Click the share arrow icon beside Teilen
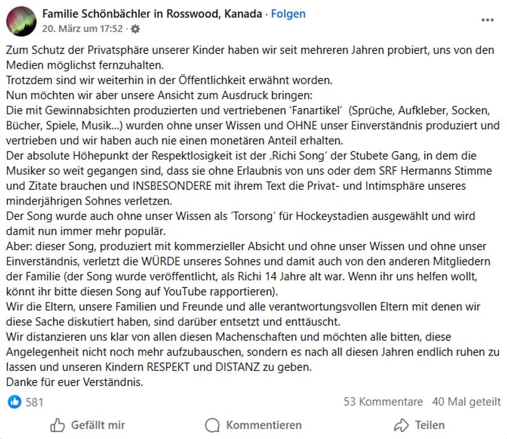This screenshot has width=507, height=439. coord(402,424)
